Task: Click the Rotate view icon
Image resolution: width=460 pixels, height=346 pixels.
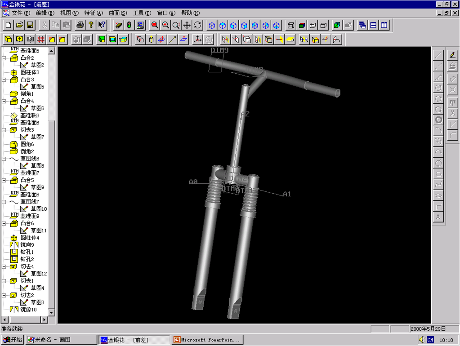Action: point(198,25)
